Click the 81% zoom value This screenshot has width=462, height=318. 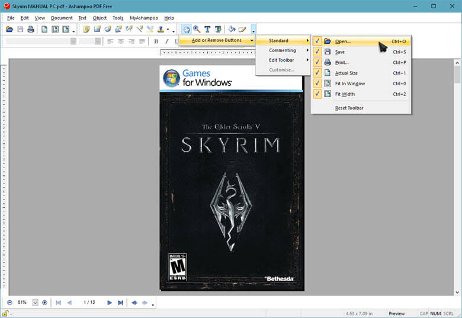[x=22, y=303]
